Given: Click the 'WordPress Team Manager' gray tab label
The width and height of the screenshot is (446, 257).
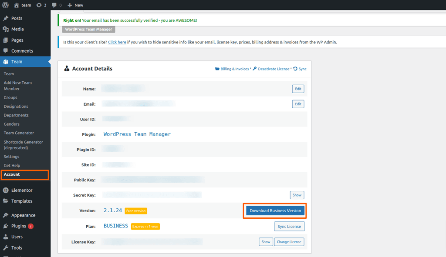Looking at the screenshot, I should (88, 29).
